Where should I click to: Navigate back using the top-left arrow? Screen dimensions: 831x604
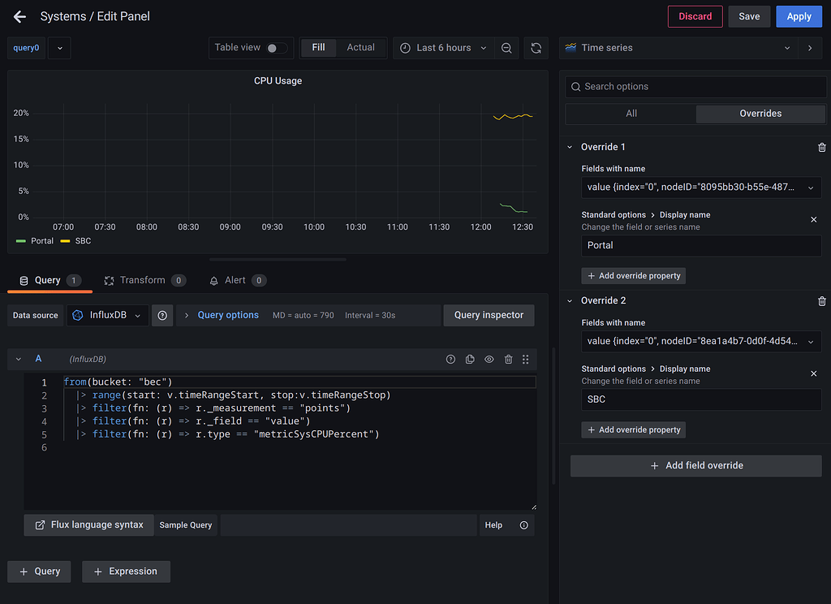pos(19,16)
